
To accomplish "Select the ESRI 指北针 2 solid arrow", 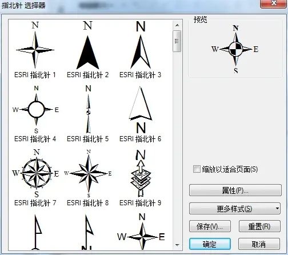I will click(x=87, y=45).
